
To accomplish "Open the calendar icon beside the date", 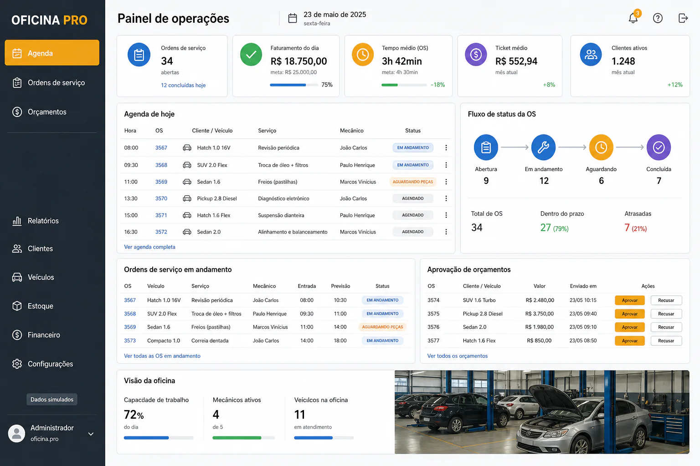I will (293, 18).
